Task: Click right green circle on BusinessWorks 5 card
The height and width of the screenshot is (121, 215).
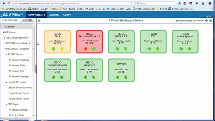Action: coord(93,48)
